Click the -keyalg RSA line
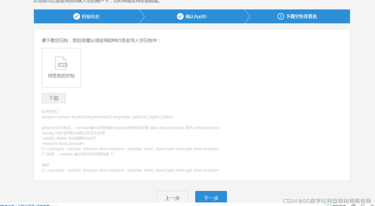This screenshot has width=375, height=206. pos(73,133)
